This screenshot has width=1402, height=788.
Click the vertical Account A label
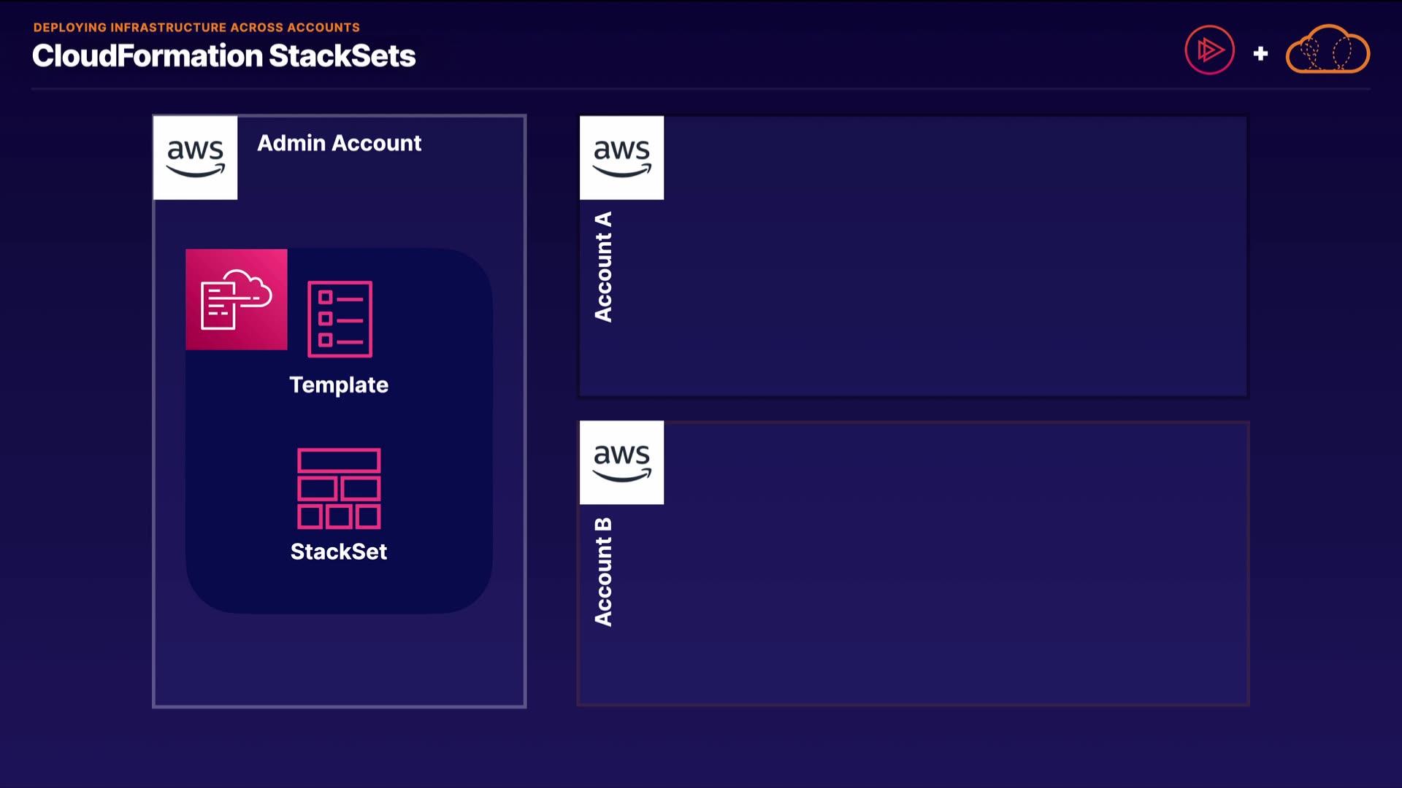click(x=603, y=267)
